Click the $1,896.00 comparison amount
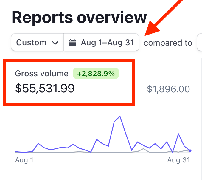Image resolution: width=202 pixels, height=180 pixels. pyautogui.click(x=168, y=89)
